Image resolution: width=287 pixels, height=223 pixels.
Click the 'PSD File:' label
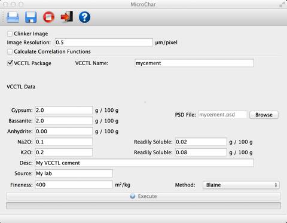click(x=185, y=115)
